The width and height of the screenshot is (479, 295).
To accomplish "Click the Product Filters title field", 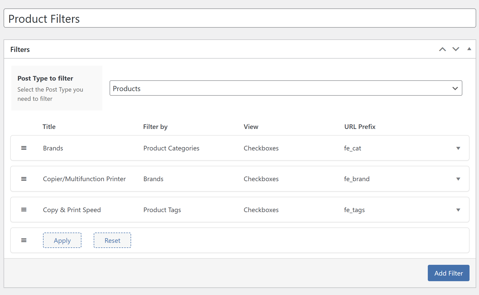I will [x=240, y=18].
